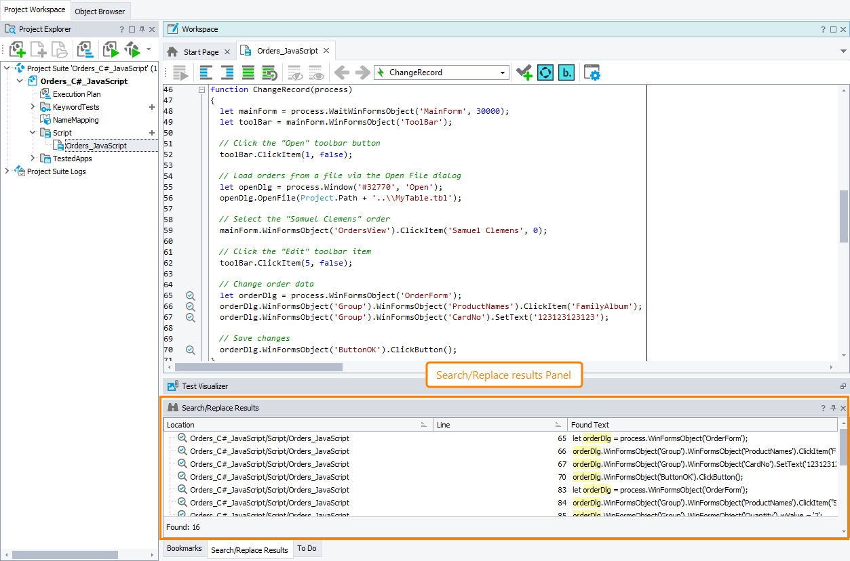Click the Add New Project toolbar icon
The height and width of the screenshot is (561, 850).
(x=18, y=49)
